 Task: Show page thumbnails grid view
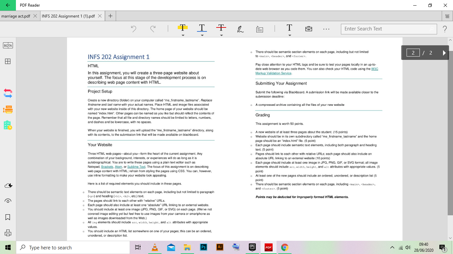7,61
